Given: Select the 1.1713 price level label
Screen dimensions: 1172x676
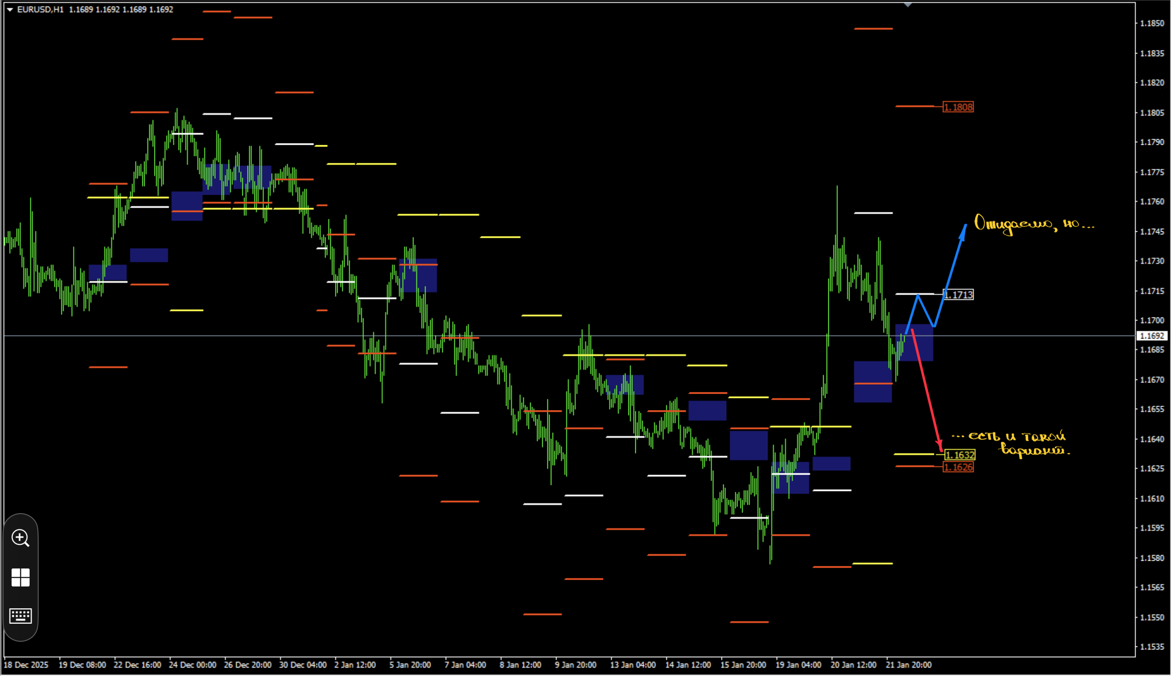Looking at the screenshot, I should tap(958, 295).
